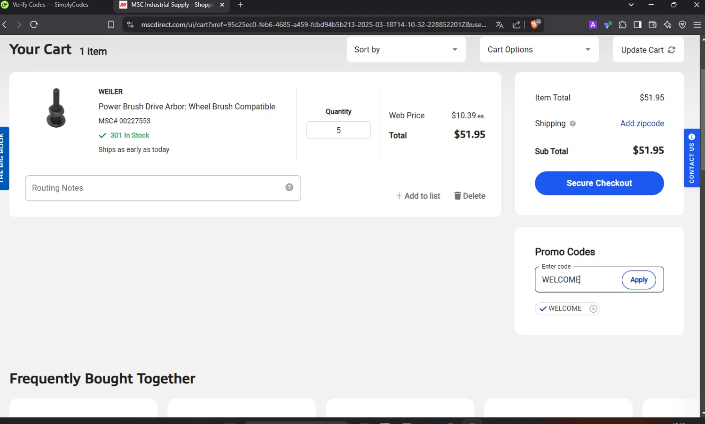Viewport: 705px width, 424px height.
Task: Click the Add zipcode link
Action: click(x=642, y=123)
